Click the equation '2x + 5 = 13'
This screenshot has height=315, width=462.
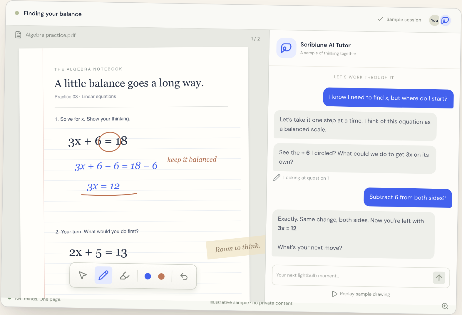pos(98,253)
